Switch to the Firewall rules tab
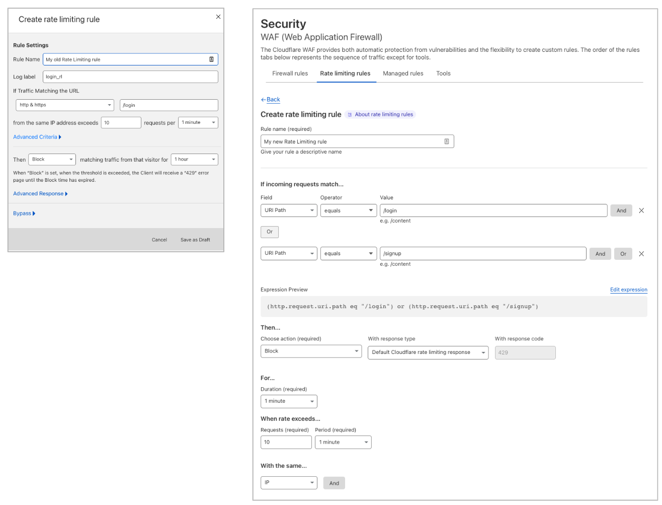Image resolution: width=662 pixels, height=505 pixels. point(290,73)
